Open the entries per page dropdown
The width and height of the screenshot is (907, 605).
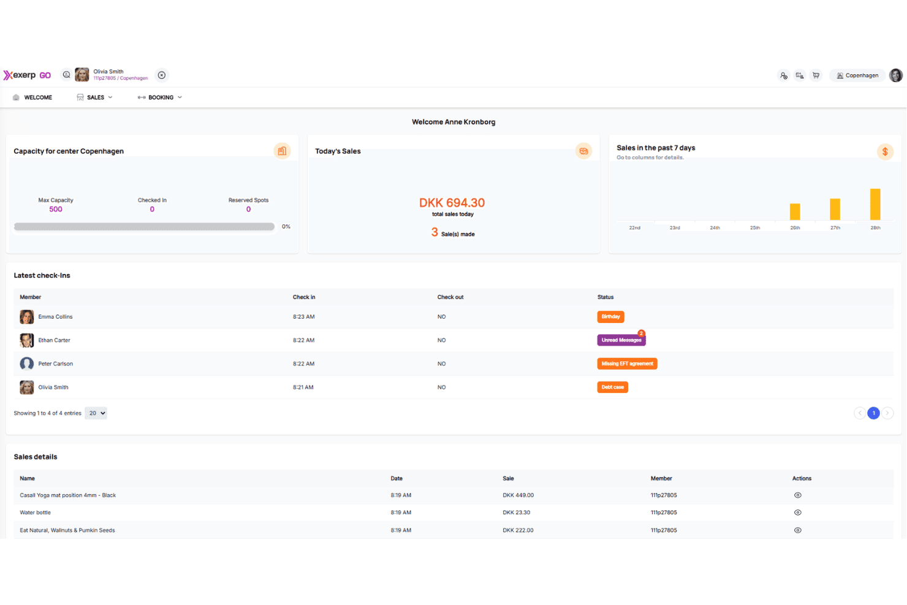96,413
